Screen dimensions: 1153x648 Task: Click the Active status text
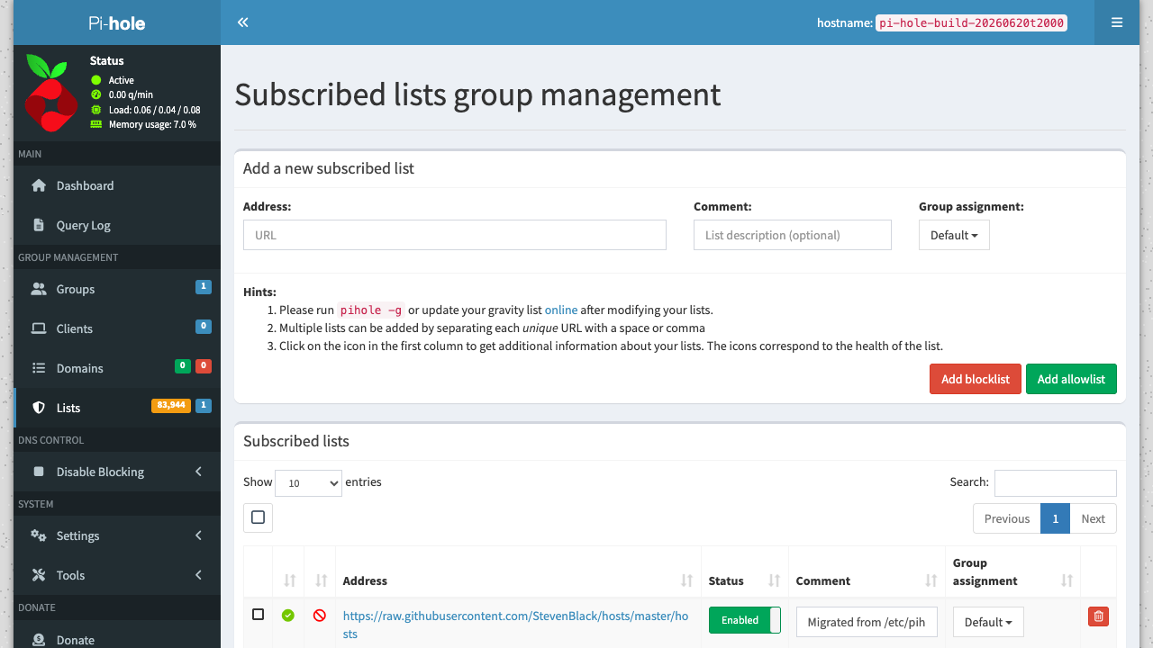coord(122,80)
